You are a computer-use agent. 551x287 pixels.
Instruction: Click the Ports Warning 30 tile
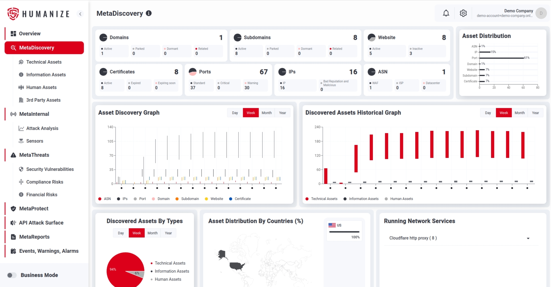255,85
